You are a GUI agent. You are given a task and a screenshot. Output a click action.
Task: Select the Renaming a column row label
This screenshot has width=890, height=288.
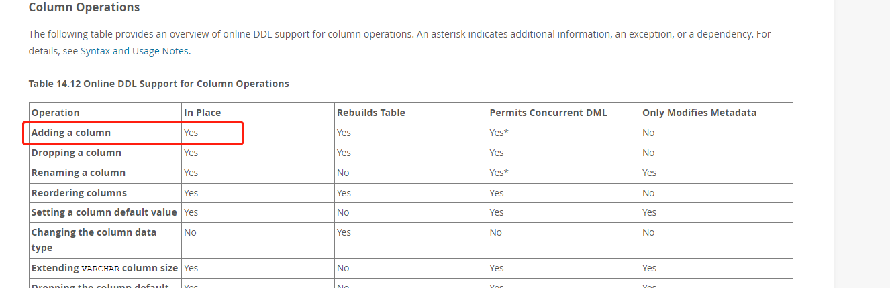(79, 173)
